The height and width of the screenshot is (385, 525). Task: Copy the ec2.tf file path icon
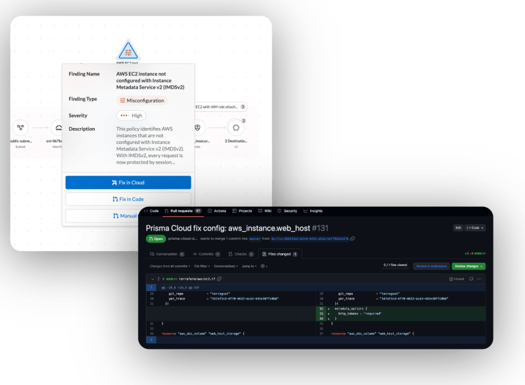(x=219, y=279)
